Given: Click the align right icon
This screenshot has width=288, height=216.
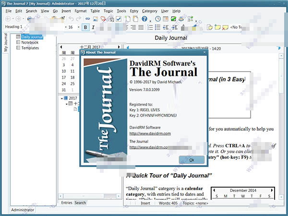Looking at the screenshot, I should coord(133,27).
